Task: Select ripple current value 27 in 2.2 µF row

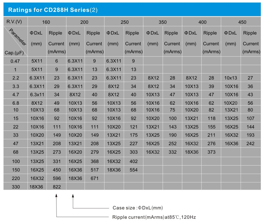Action: [x=250, y=78]
